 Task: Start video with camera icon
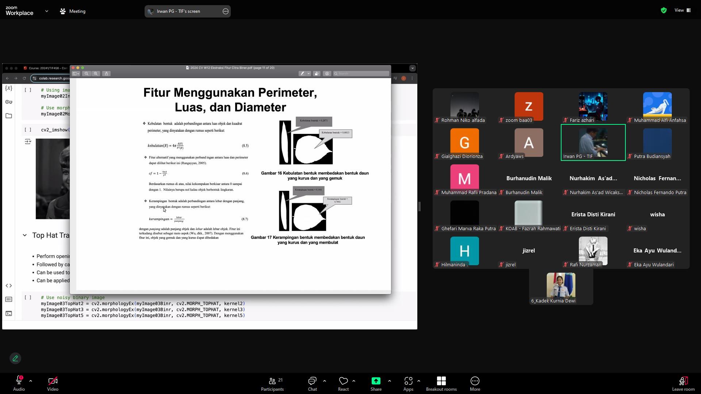pyautogui.click(x=53, y=383)
